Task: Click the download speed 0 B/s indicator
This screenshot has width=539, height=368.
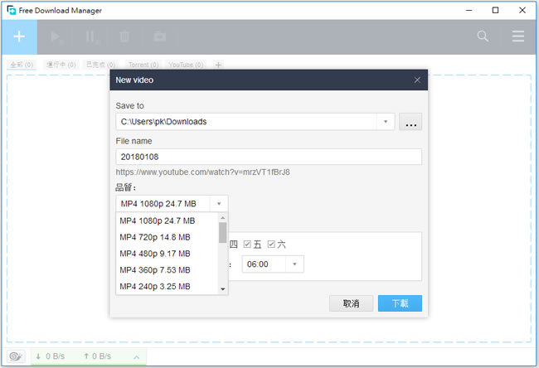Action: pos(51,356)
